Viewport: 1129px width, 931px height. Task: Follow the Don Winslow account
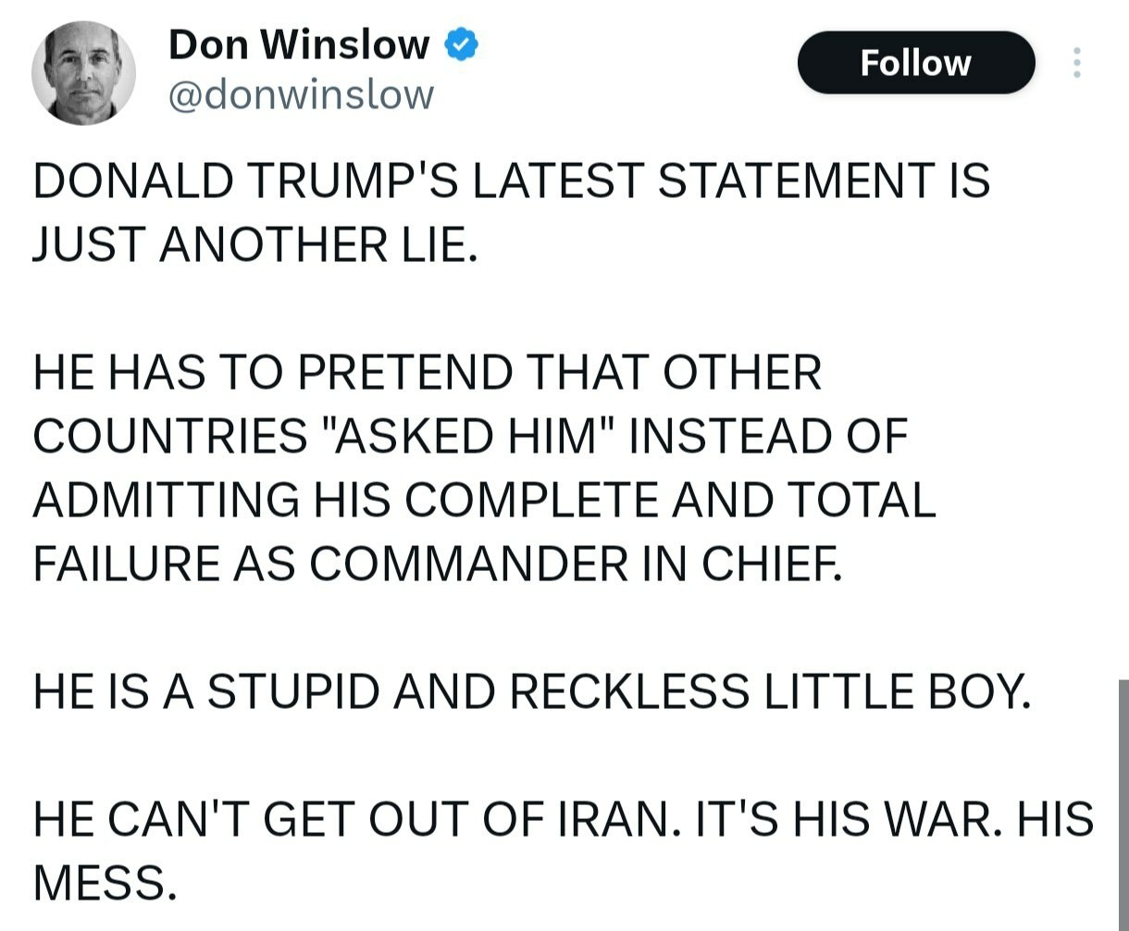[915, 63]
